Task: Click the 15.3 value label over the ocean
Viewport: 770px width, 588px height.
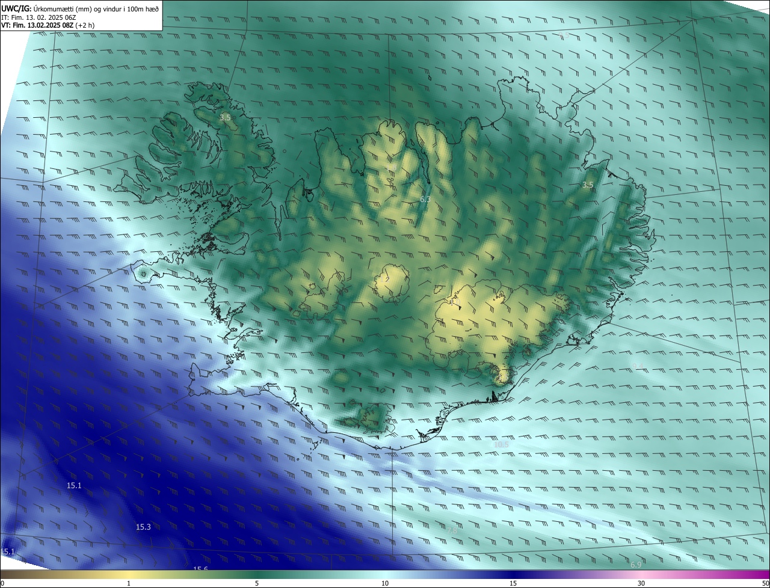Action: [x=143, y=527]
